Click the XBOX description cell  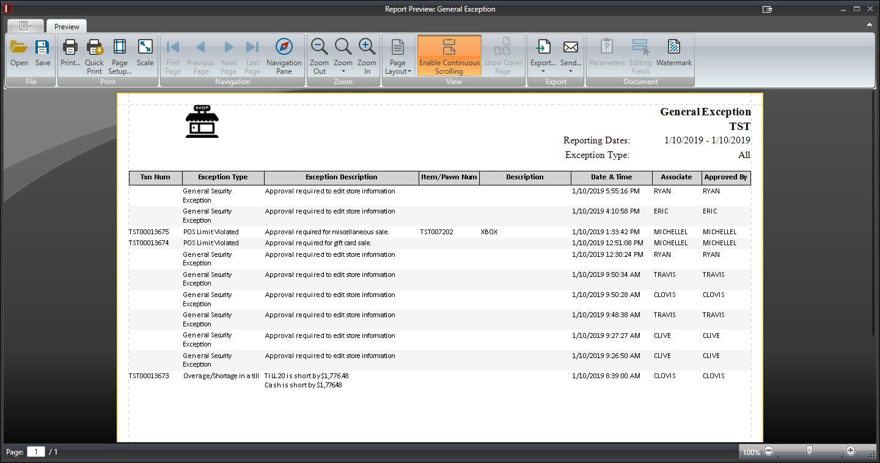click(490, 232)
